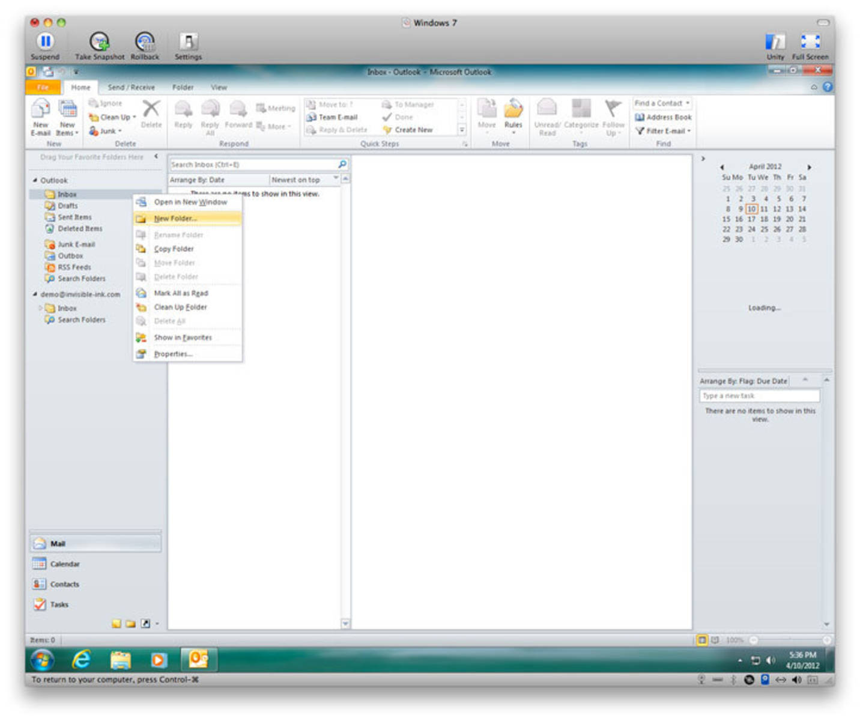This screenshot has height=721, width=860.
Task: Open the RSS Feeds folder
Action: pos(74,267)
